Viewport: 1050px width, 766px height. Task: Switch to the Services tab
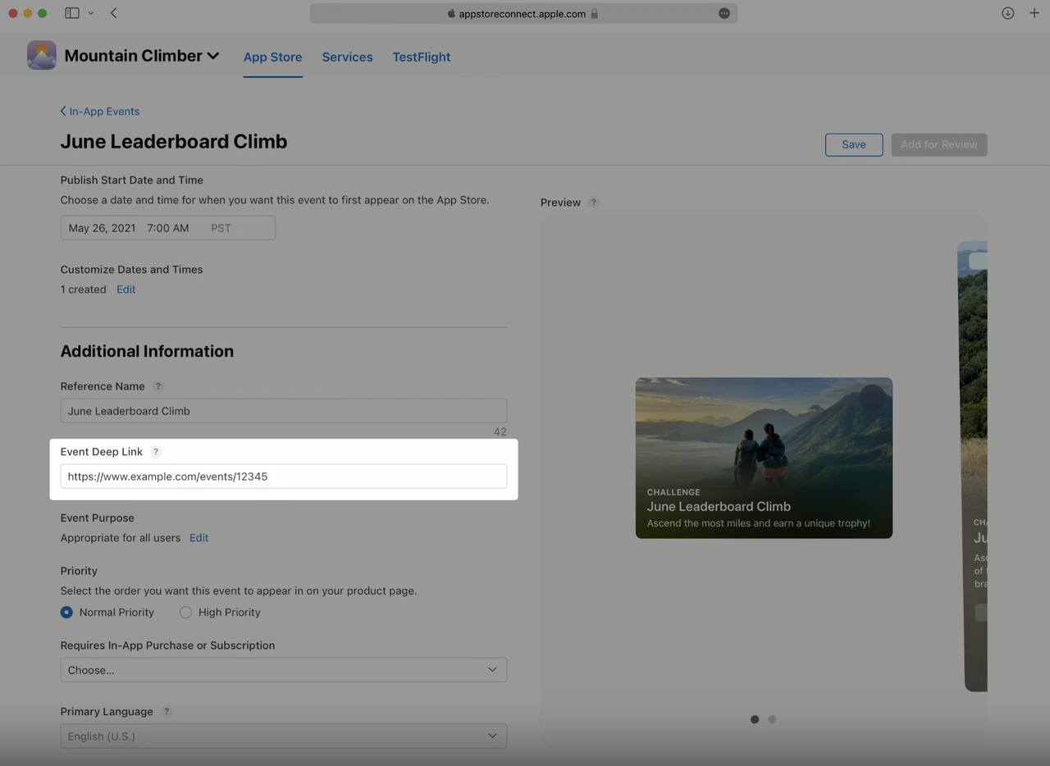[347, 57]
